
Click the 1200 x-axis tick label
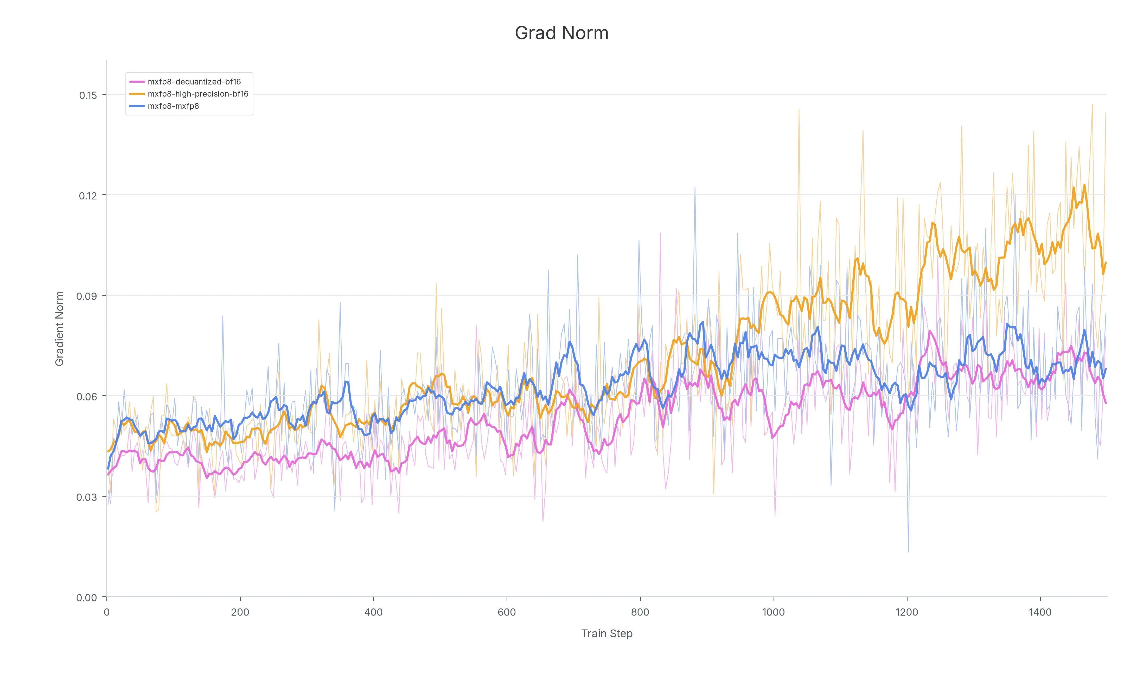click(x=907, y=612)
